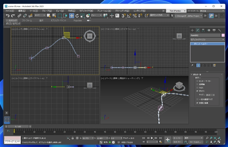Screen dimensions: 228x147
Task: Open the Create command panel tab
Action: click(192, 30)
